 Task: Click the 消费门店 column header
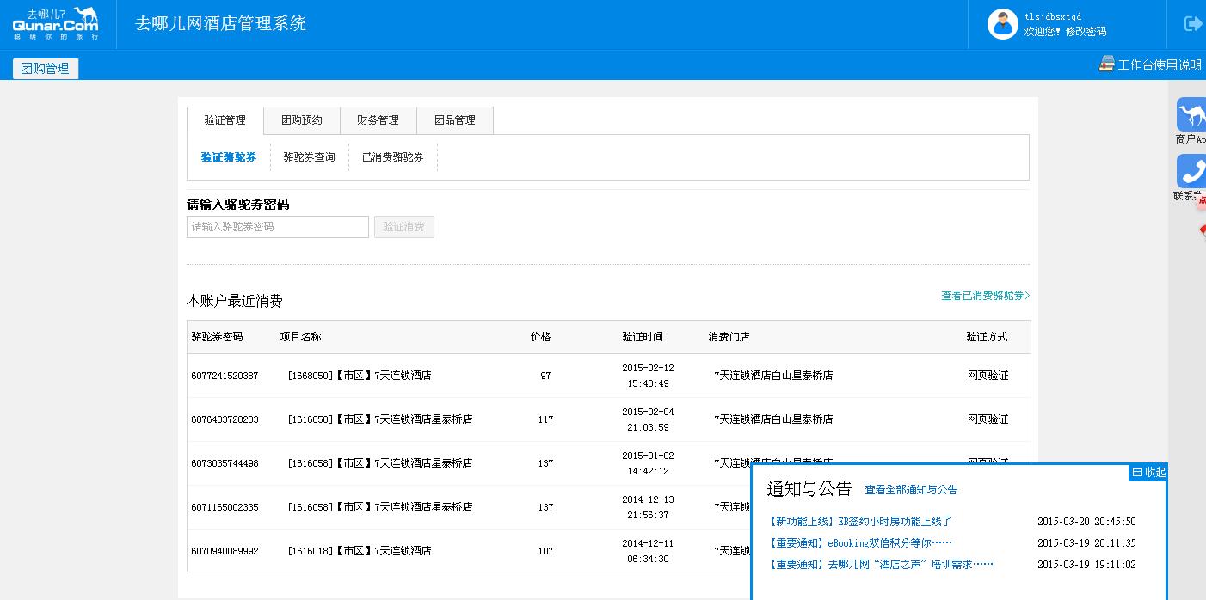pyautogui.click(x=729, y=337)
